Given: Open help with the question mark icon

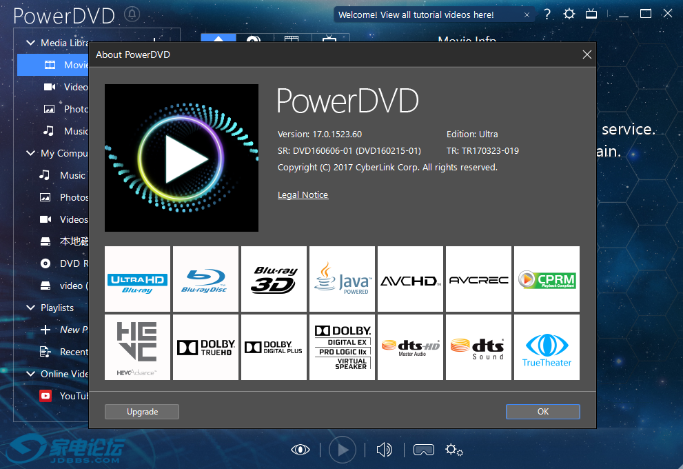Looking at the screenshot, I should (547, 14).
